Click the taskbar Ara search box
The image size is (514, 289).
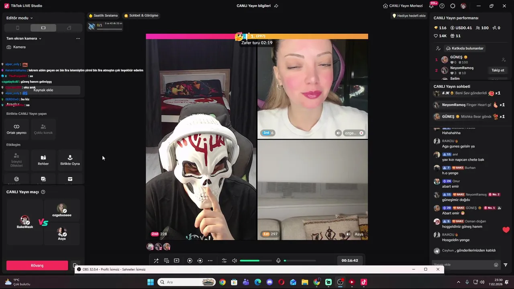[x=187, y=282]
